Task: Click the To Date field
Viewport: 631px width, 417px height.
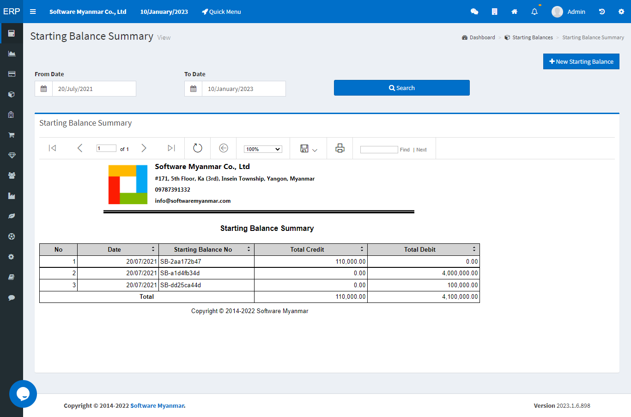Action: (x=244, y=89)
